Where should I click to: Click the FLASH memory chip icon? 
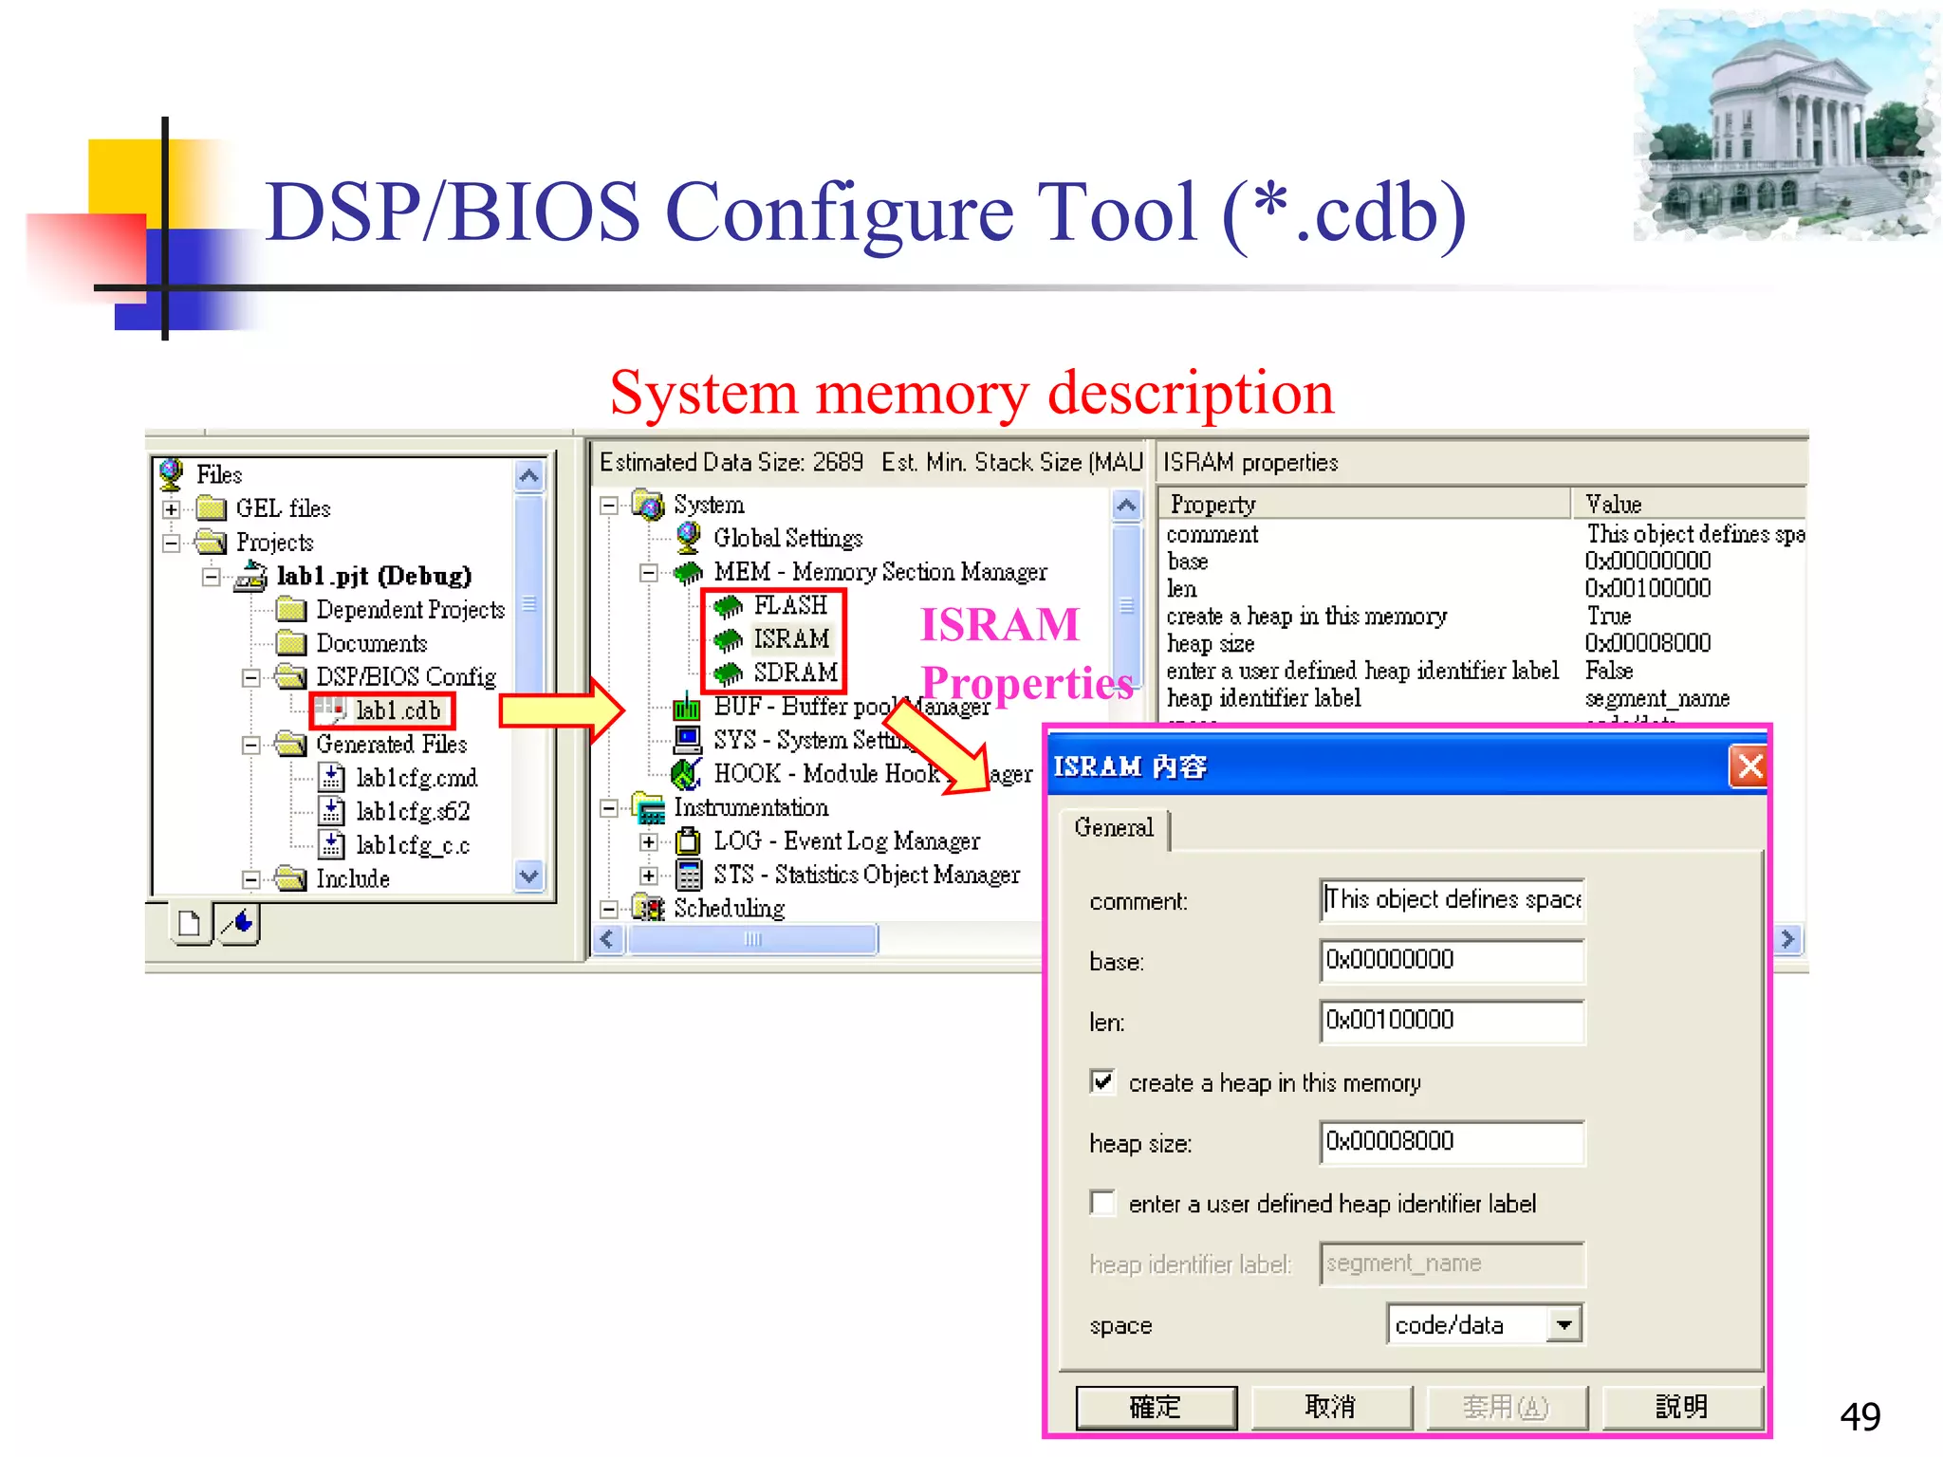(728, 605)
